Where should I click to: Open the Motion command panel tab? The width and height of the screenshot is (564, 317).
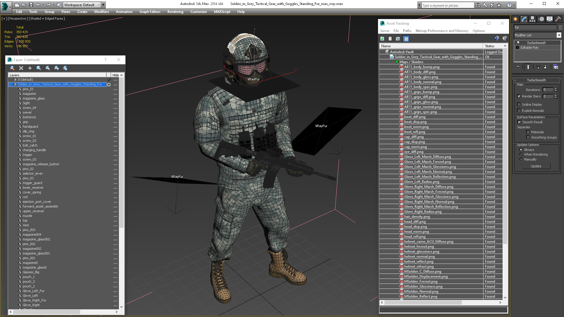tap(541, 19)
